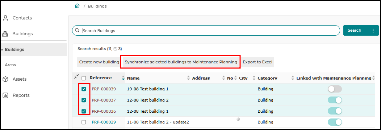The height and width of the screenshot is (130, 381).
Task: Tick the select-all checkbox in table header
Action: (84, 78)
